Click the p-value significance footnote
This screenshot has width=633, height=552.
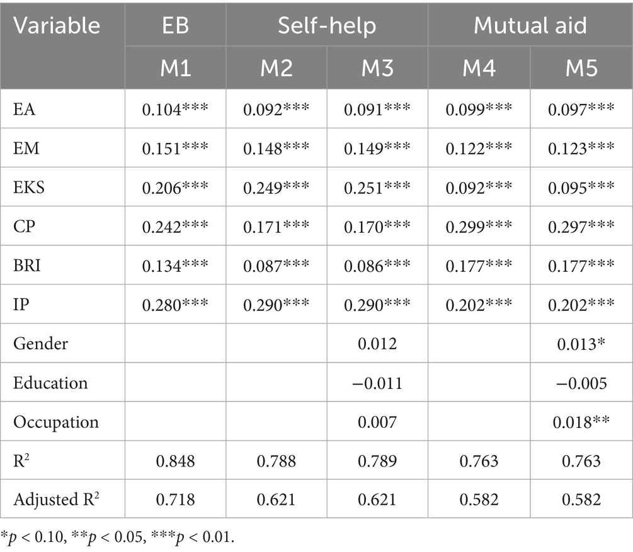[x=118, y=538]
